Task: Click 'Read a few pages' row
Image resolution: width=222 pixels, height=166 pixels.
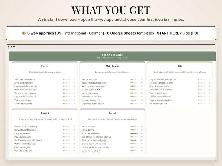Action: (x=112, y=79)
